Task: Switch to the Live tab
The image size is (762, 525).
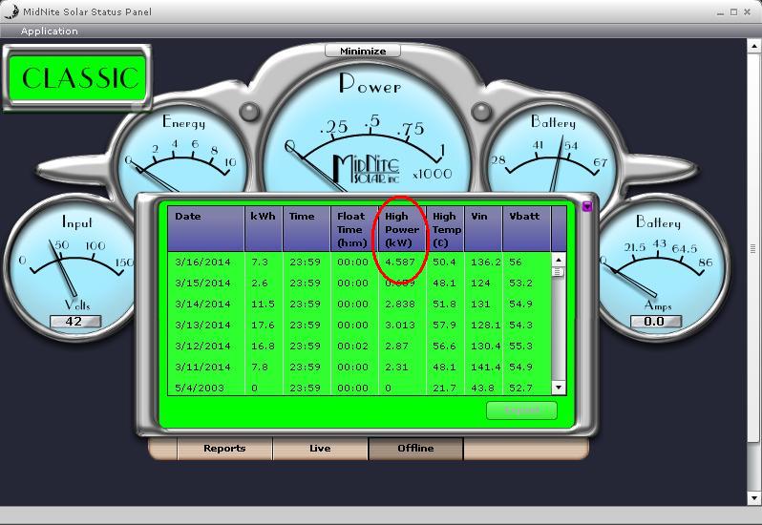Action: click(320, 449)
